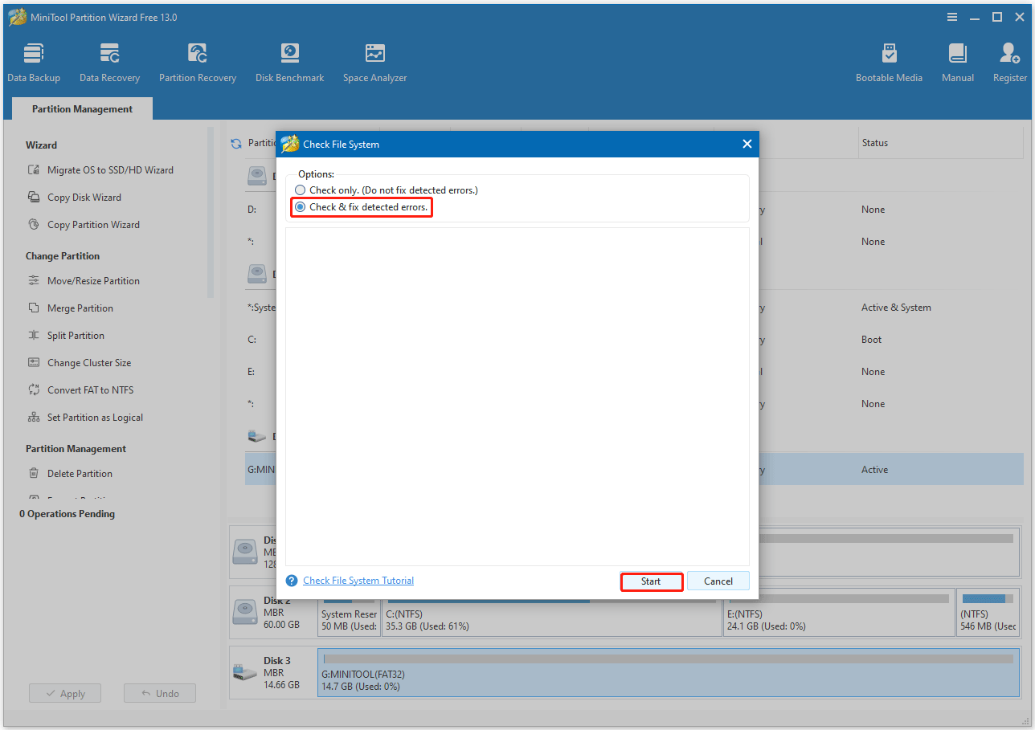Click Move/Resize Partition in sidebar
The height and width of the screenshot is (730, 1035).
93,281
